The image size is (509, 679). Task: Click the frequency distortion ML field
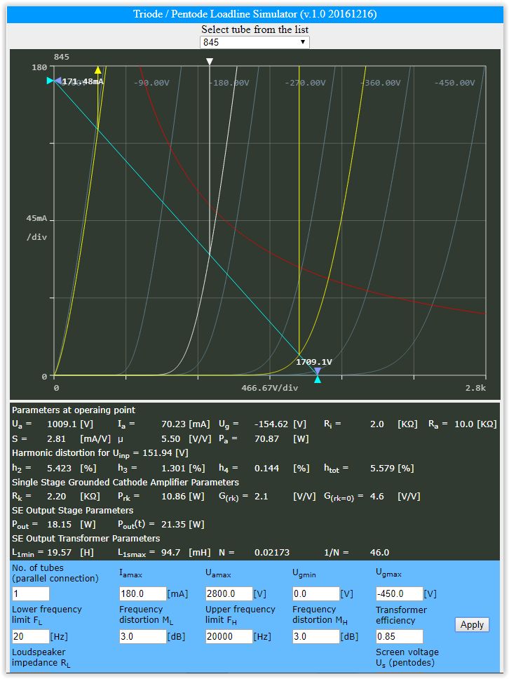coord(143,636)
